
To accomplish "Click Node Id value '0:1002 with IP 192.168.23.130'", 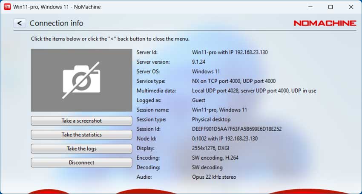I will (x=224, y=138).
